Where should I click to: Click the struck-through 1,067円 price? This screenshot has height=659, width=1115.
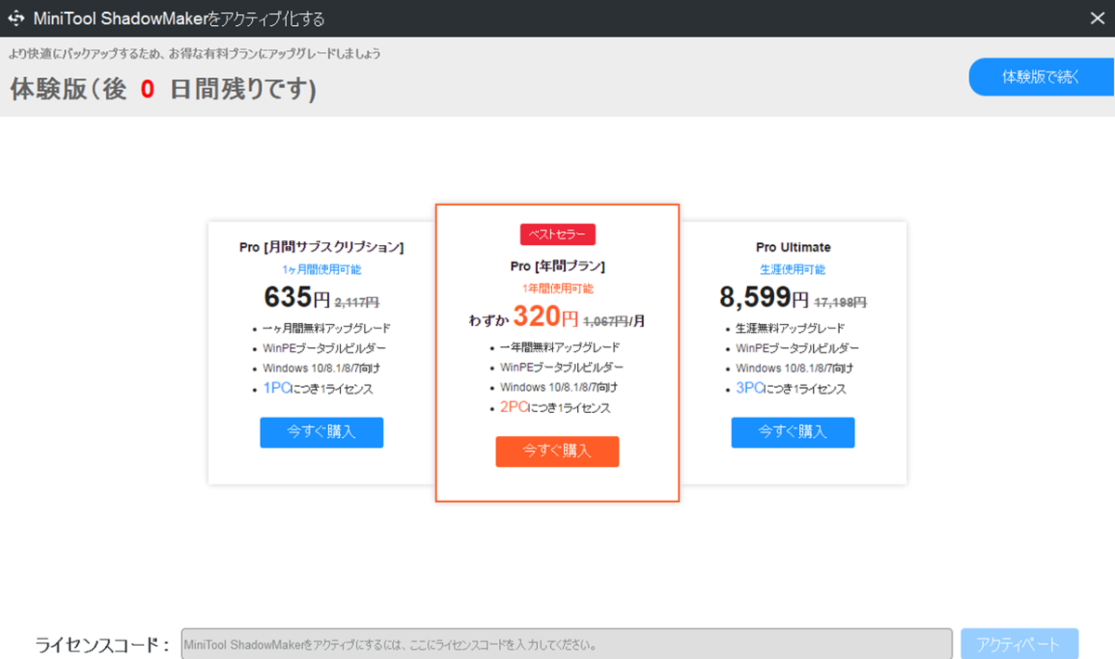tap(605, 321)
